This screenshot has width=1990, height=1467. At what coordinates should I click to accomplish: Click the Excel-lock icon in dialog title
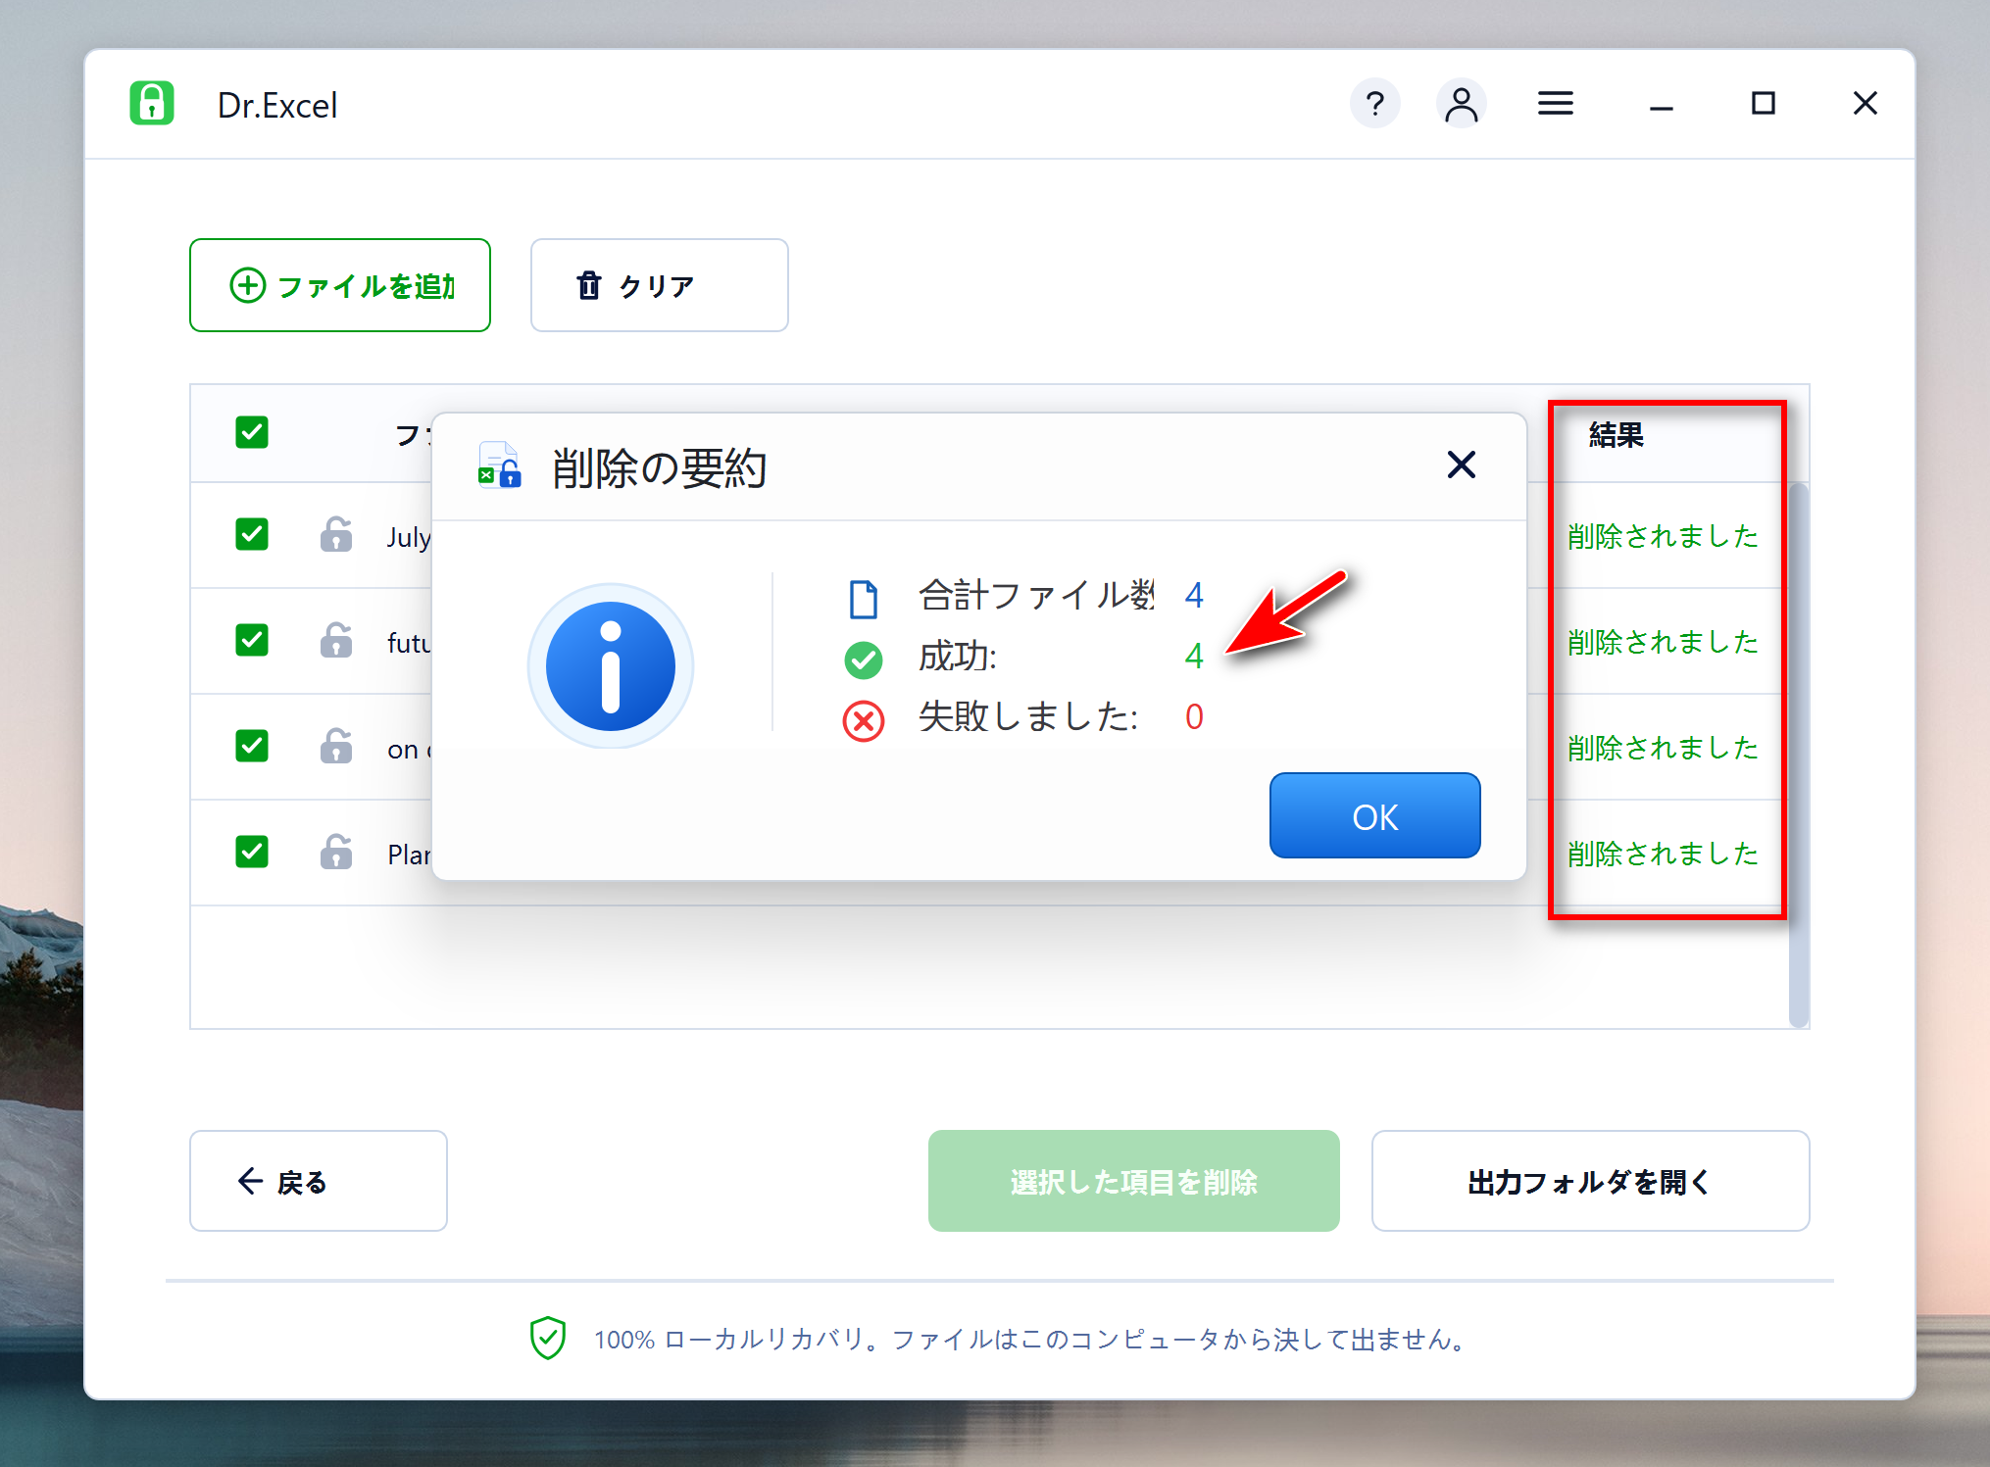tap(499, 465)
